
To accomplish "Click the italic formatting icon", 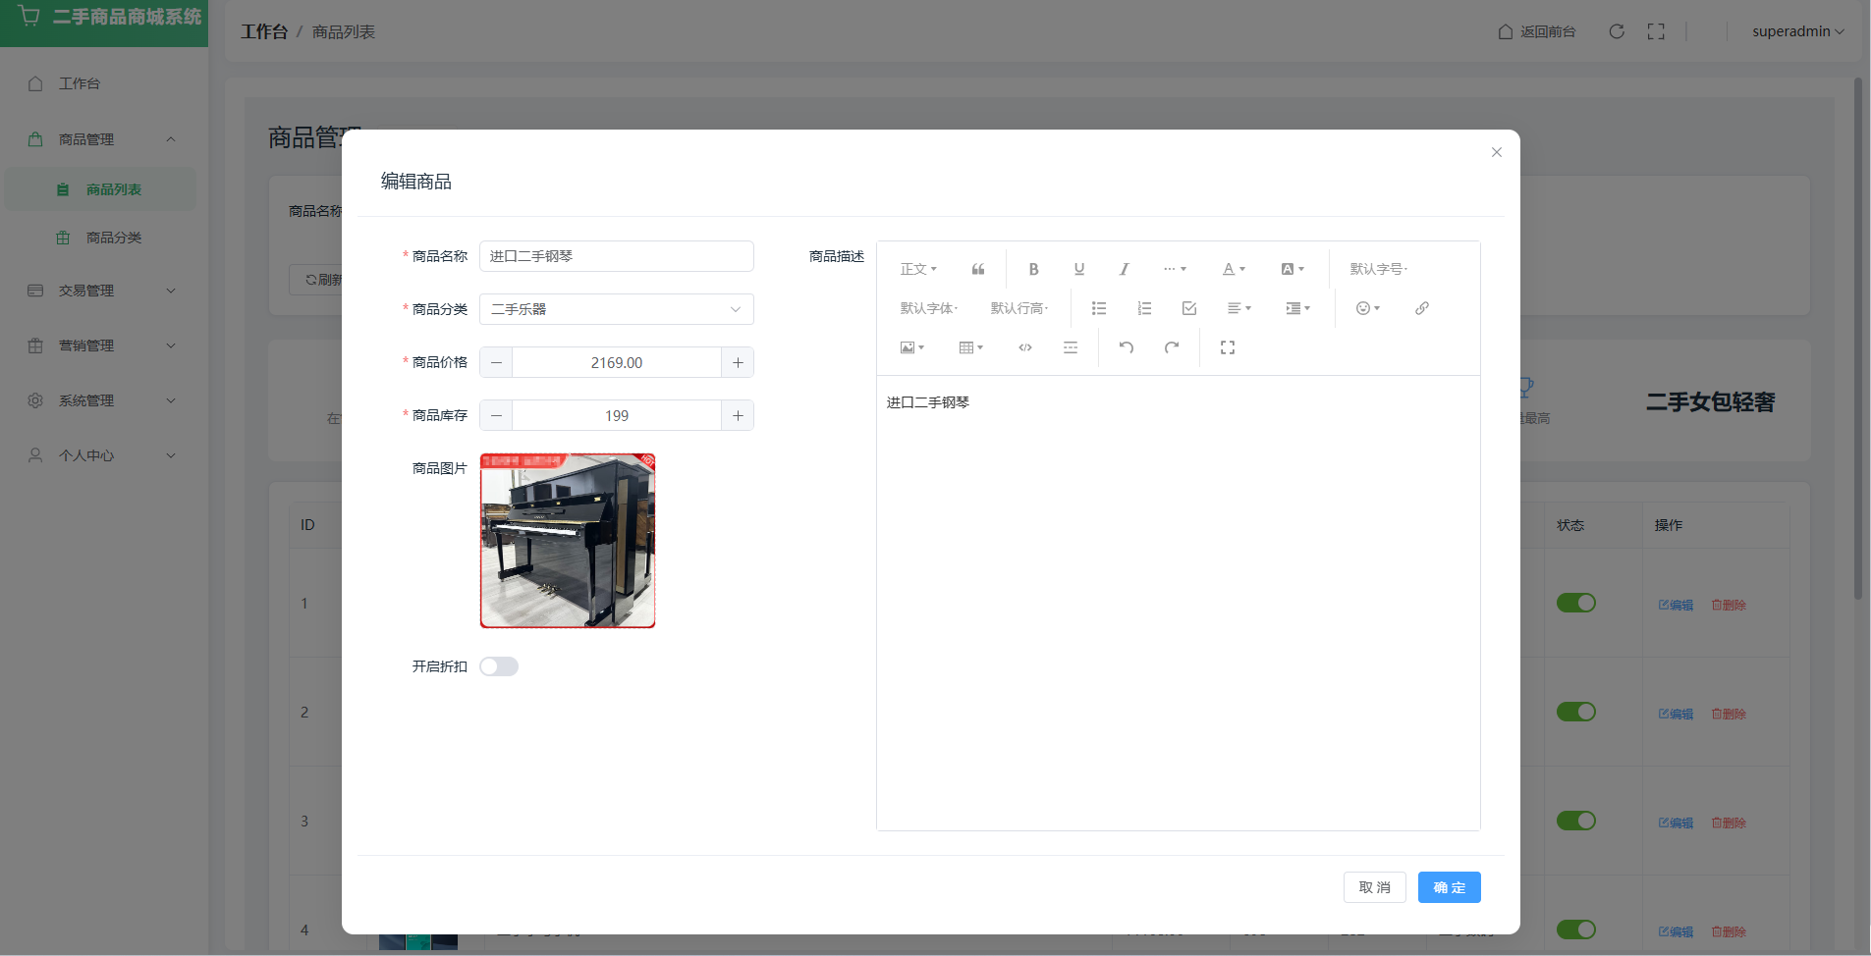I will [x=1124, y=269].
